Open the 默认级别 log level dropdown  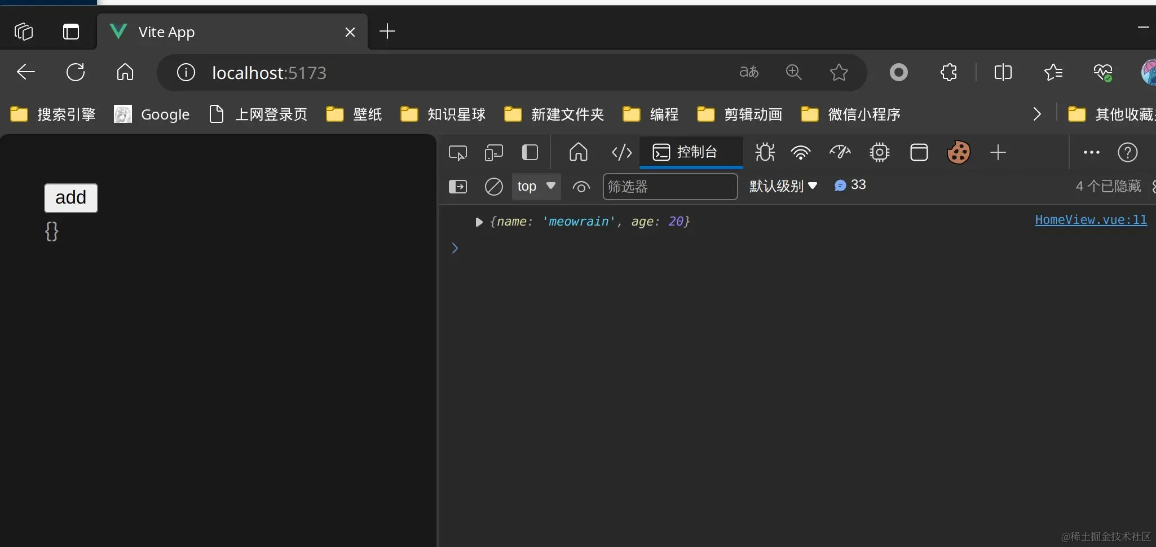(783, 186)
